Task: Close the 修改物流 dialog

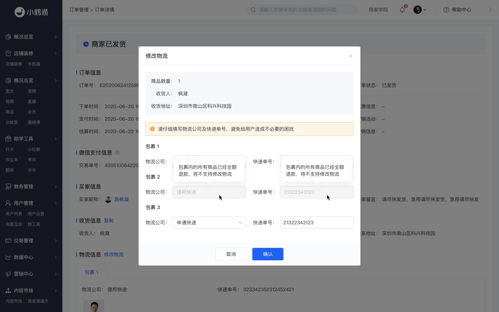Action: click(x=351, y=56)
